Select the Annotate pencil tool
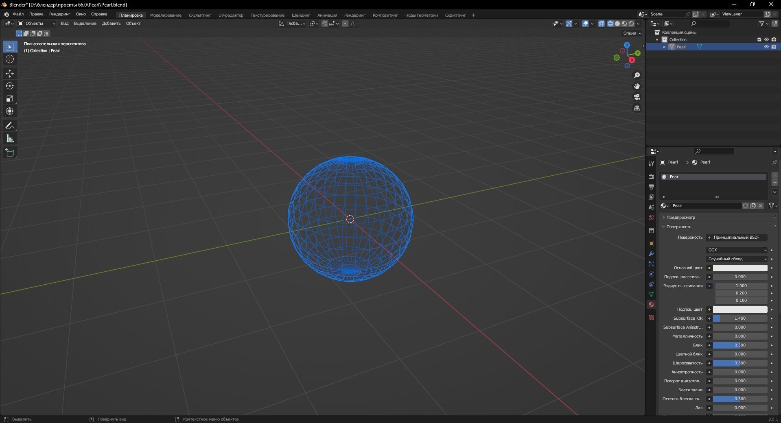Viewport: 781px width, 423px height. click(10, 126)
